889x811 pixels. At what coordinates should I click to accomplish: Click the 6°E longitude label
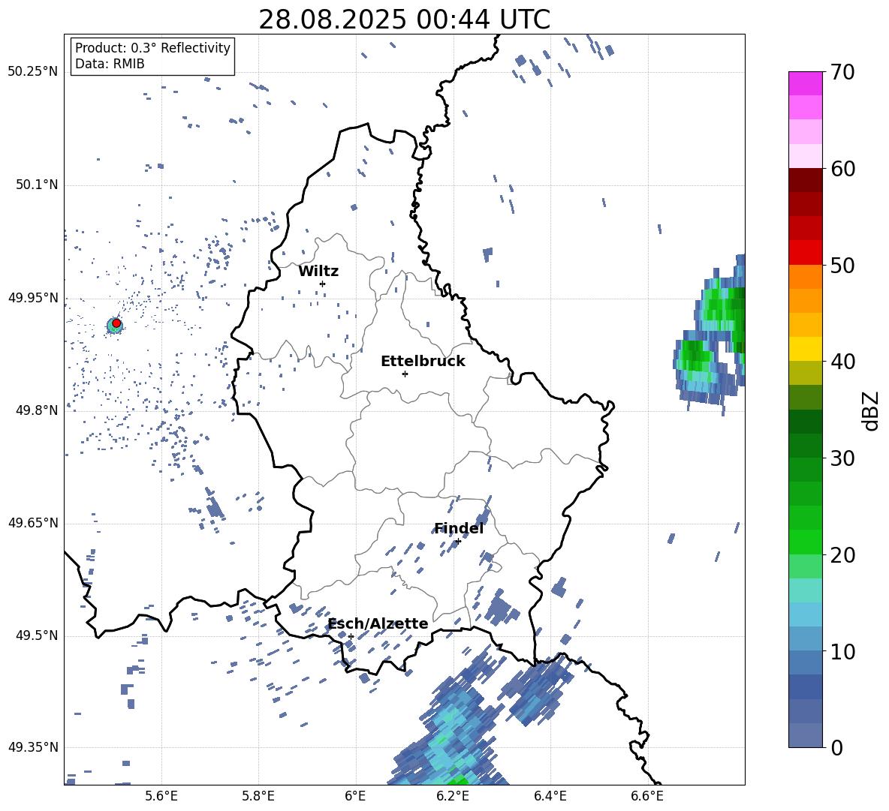tap(355, 796)
